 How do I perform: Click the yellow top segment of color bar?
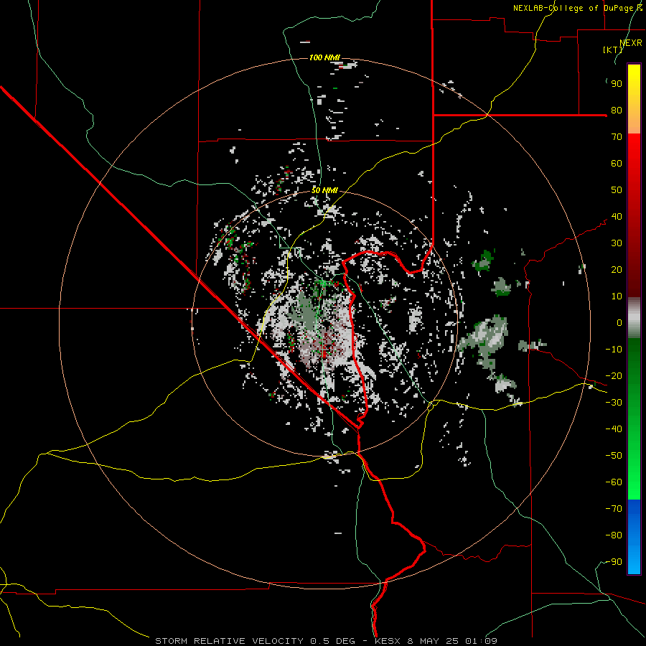(x=634, y=99)
